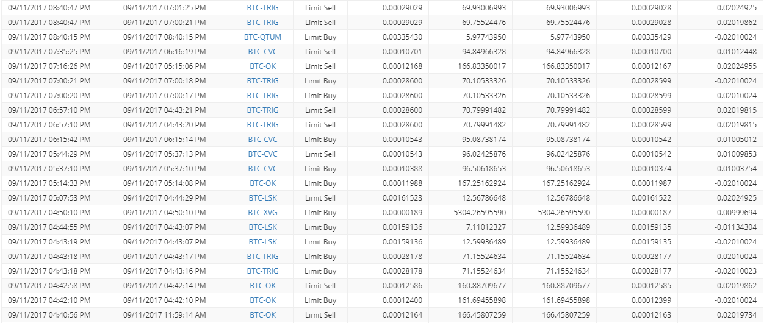The height and width of the screenshot is (323, 764).
Task: Click BTC-TRIG link in the row opened 07:01:25 PM
Action: (262, 8)
